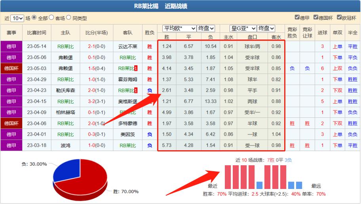Click the 胜率 70% statistic
The image size is (361, 204).
tap(215, 194)
